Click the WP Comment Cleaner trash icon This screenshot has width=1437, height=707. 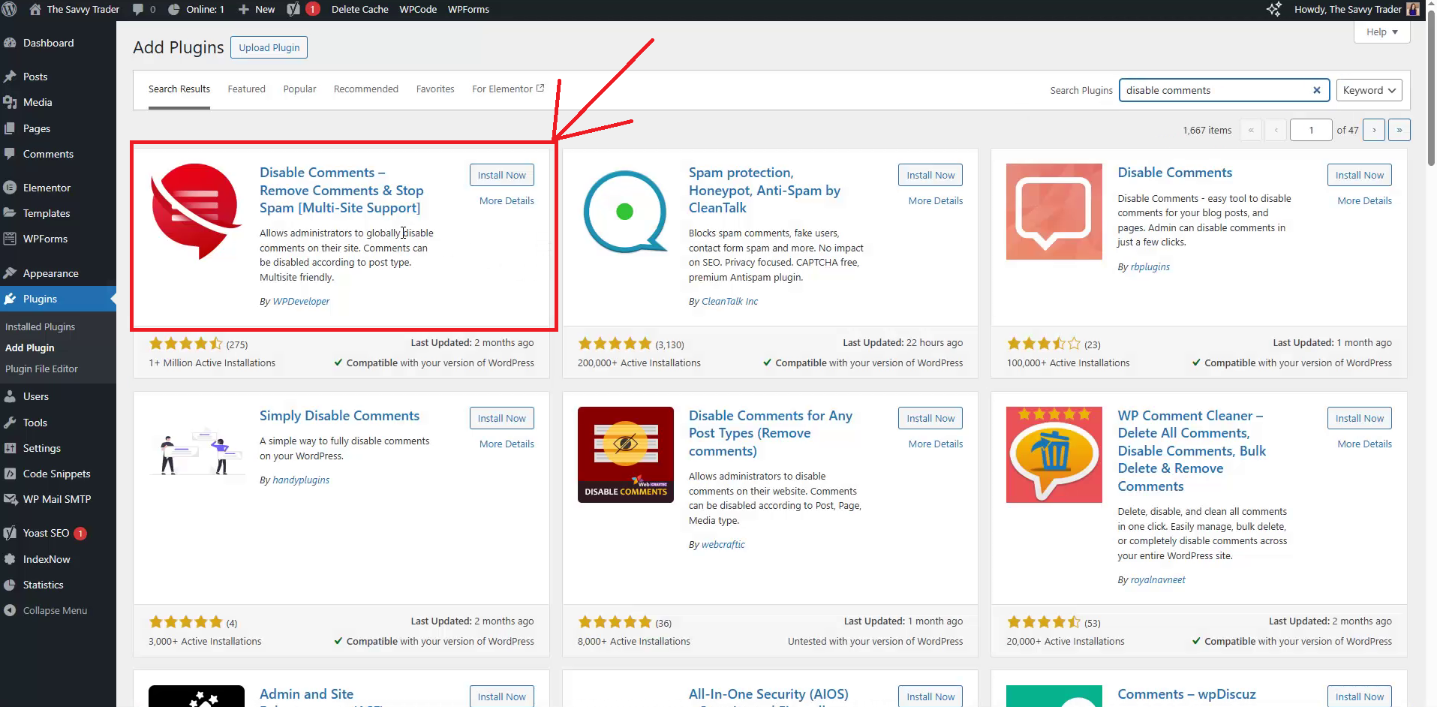click(x=1054, y=455)
